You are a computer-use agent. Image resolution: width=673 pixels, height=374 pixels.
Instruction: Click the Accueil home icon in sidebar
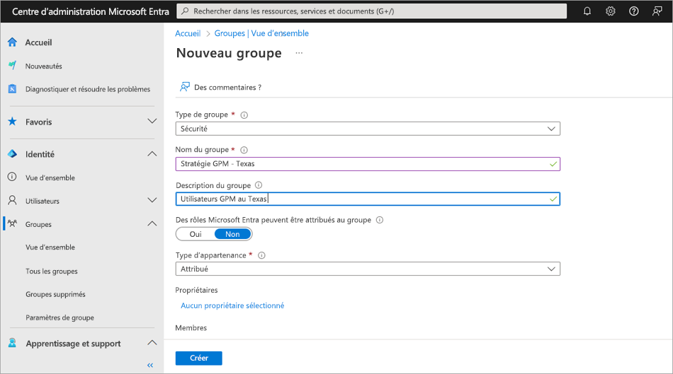(13, 42)
